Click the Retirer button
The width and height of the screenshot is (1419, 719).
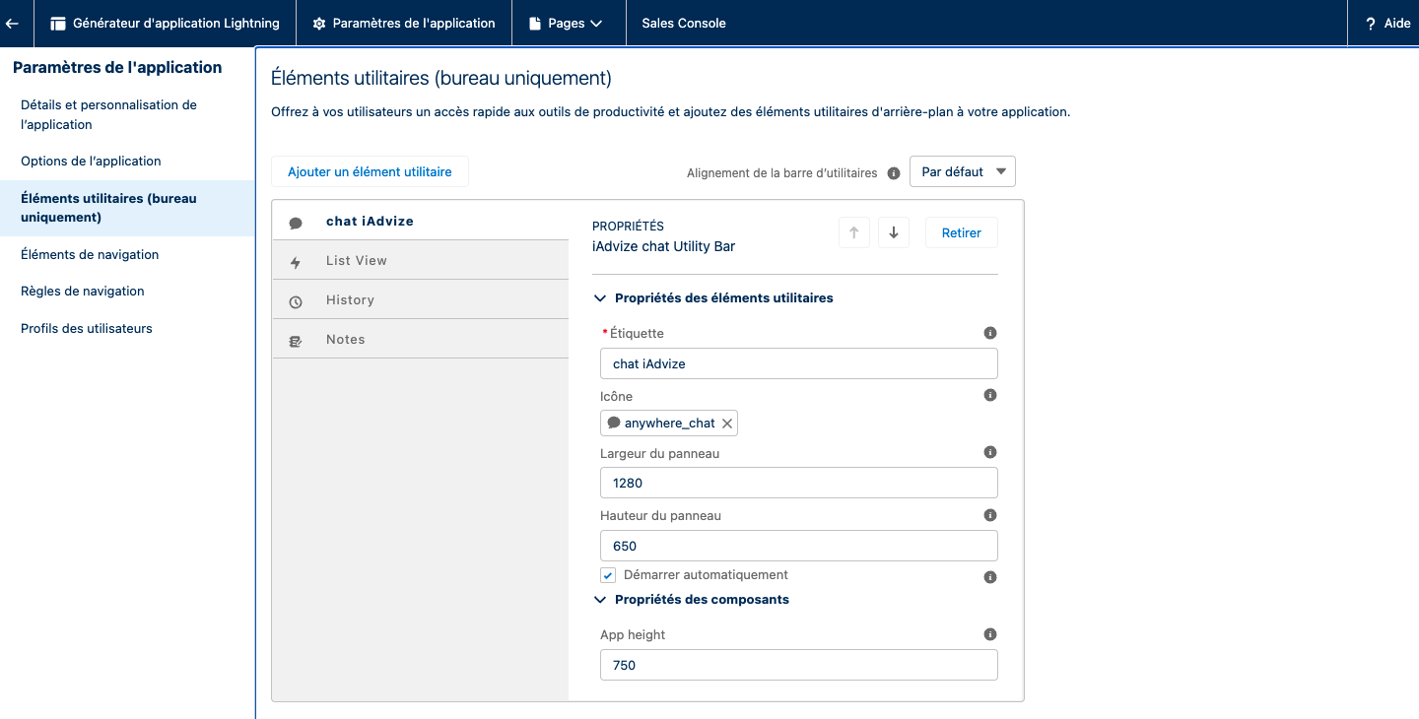point(961,233)
